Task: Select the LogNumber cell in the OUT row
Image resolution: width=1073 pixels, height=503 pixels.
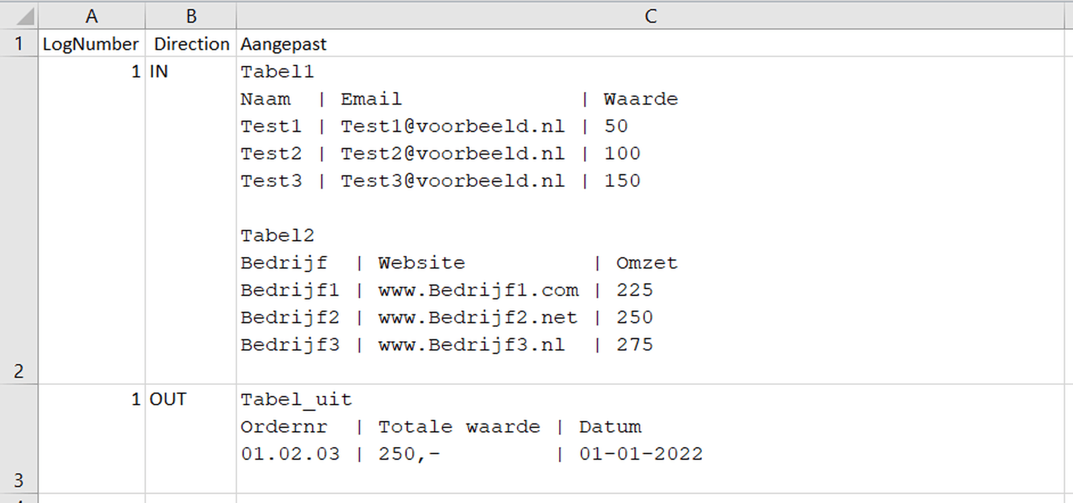Action: 91,438
